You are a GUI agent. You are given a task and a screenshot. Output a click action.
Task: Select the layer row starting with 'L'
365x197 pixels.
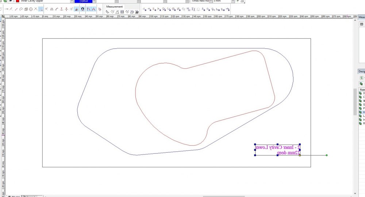pyautogui.click(x=362, y=116)
